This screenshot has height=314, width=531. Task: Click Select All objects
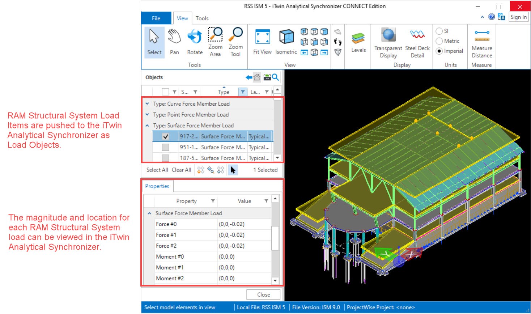[157, 170]
